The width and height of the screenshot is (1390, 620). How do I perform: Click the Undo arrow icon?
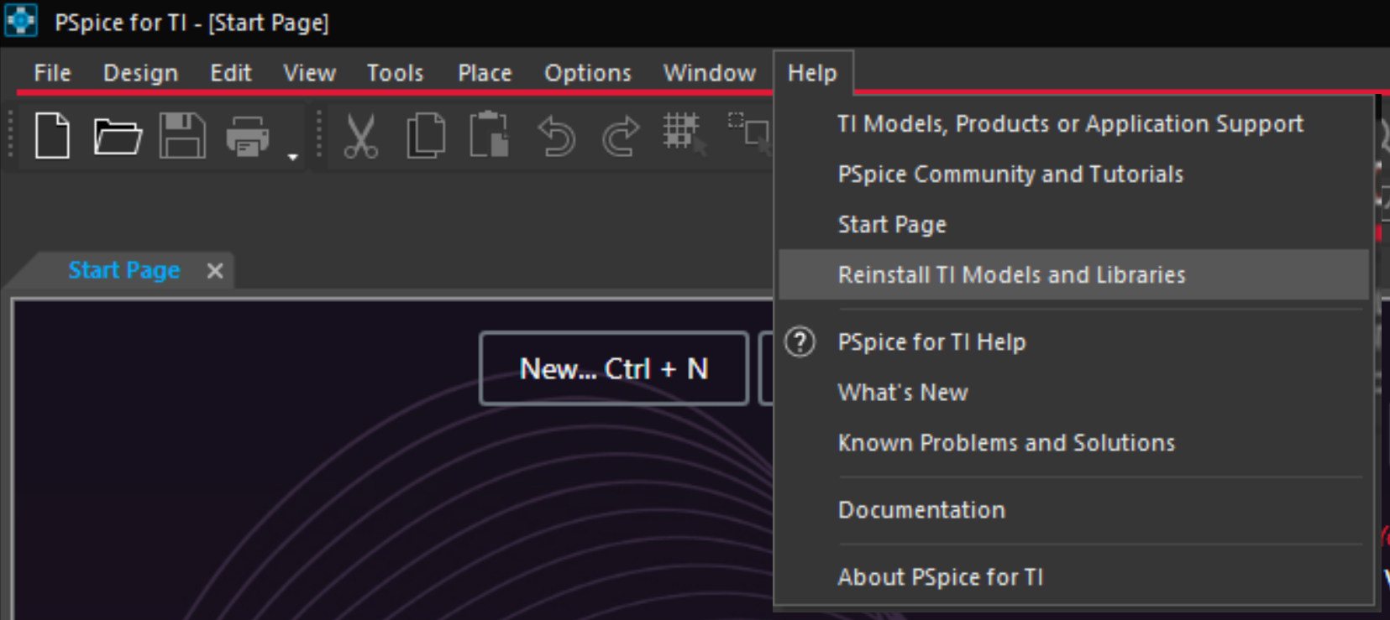pos(556,136)
